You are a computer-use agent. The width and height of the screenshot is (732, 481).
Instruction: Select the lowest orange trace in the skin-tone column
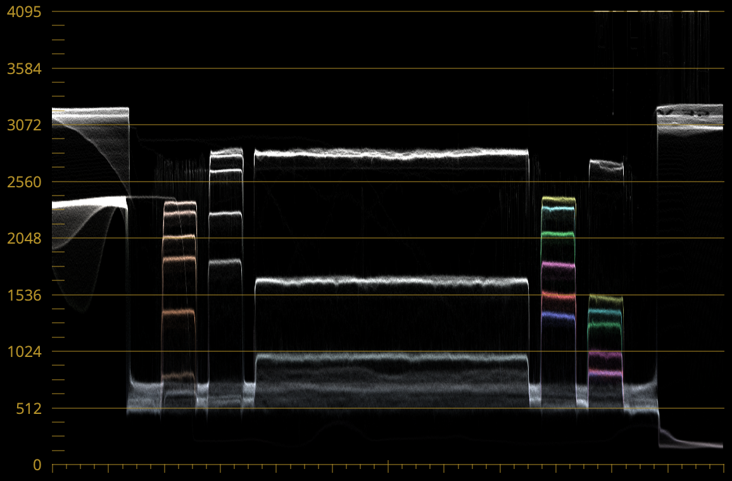[179, 375]
